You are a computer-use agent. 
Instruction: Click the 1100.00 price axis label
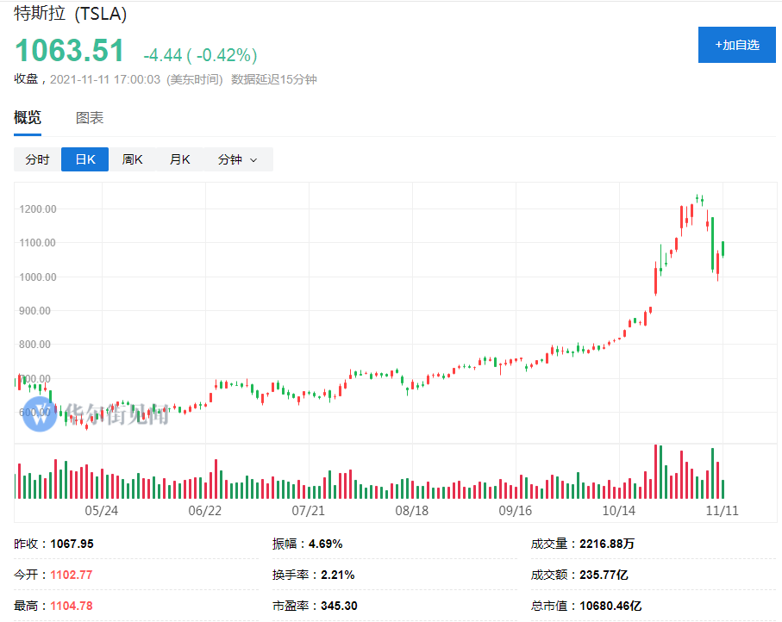click(37, 243)
